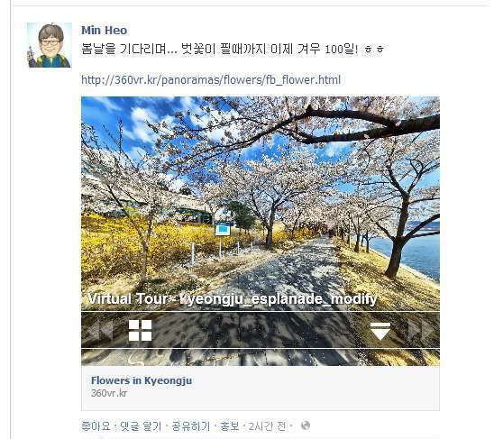Open Min Heo's cartoon profile picture
This screenshot has width=494, height=439.
point(50,45)
